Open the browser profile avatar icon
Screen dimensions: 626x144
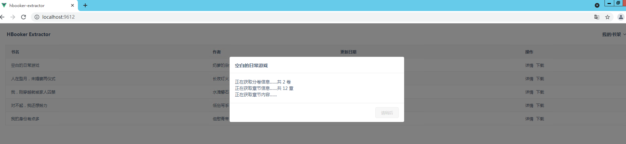coord(621,17)
